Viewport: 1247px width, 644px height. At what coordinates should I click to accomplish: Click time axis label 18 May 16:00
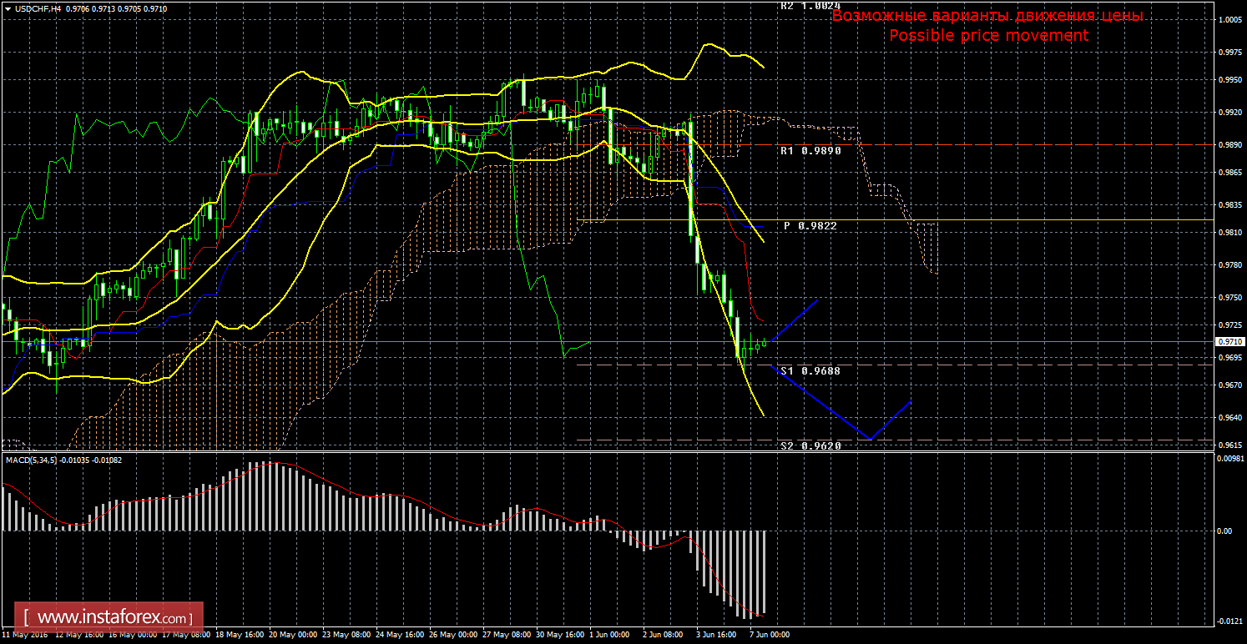coord(240,635)
